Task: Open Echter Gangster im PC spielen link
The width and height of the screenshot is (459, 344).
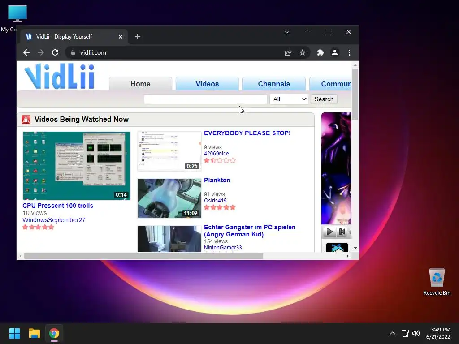Action: point(250,231)
